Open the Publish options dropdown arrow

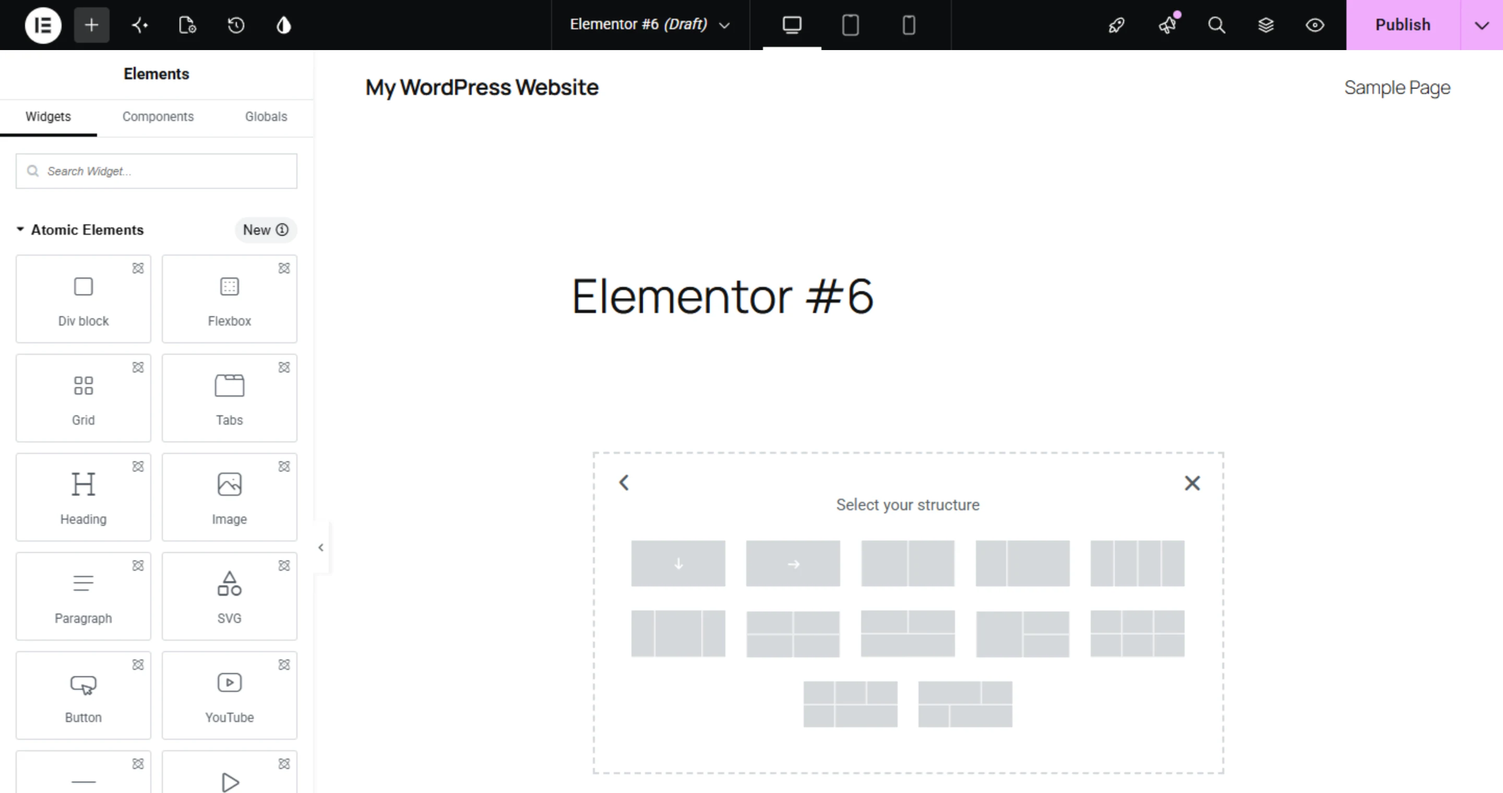1482,25
